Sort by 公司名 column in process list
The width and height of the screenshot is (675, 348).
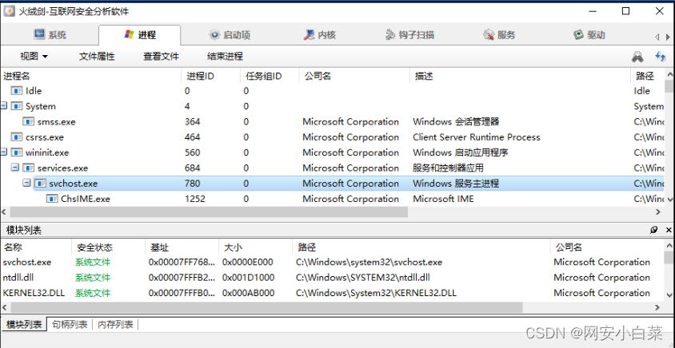point(355,76)
